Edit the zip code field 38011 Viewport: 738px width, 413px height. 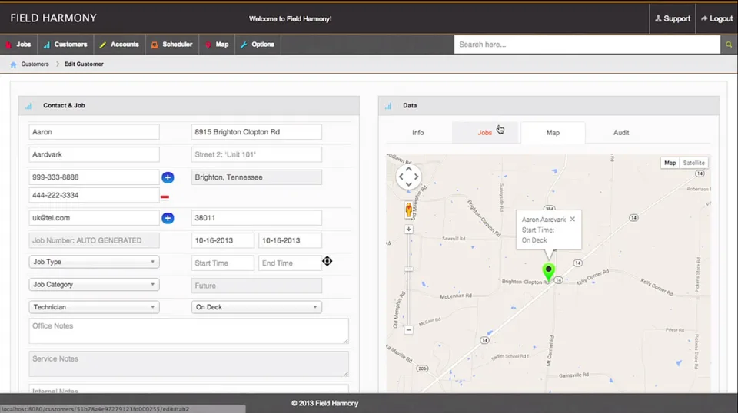(x=257, y=218)
